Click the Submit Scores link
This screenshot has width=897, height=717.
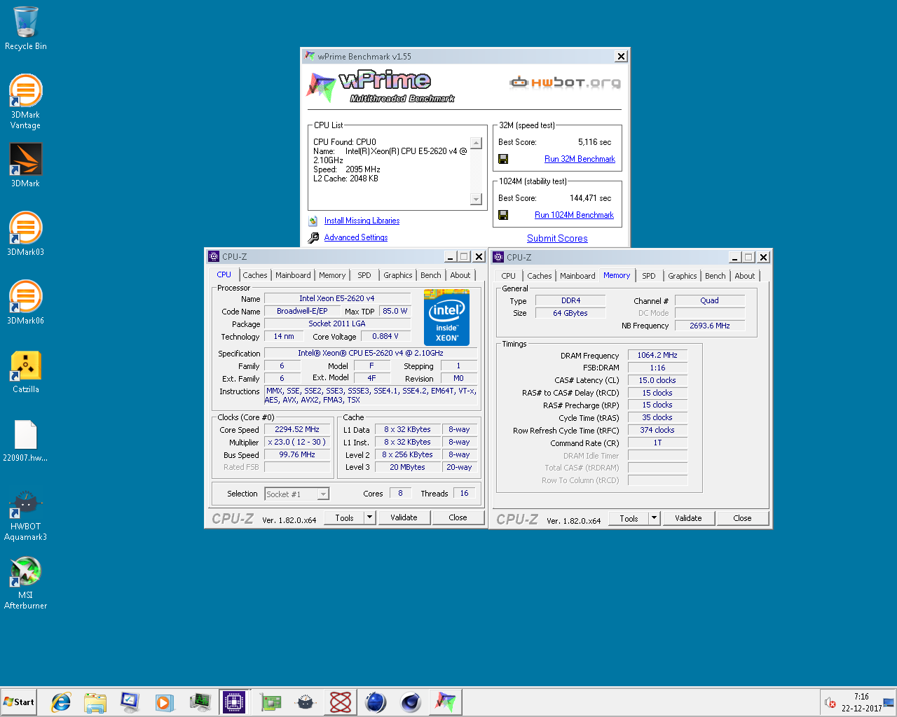pyautogui.click(x=557, y=238)
